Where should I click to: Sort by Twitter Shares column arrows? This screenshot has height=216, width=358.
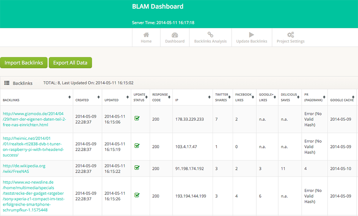point(229,97)
